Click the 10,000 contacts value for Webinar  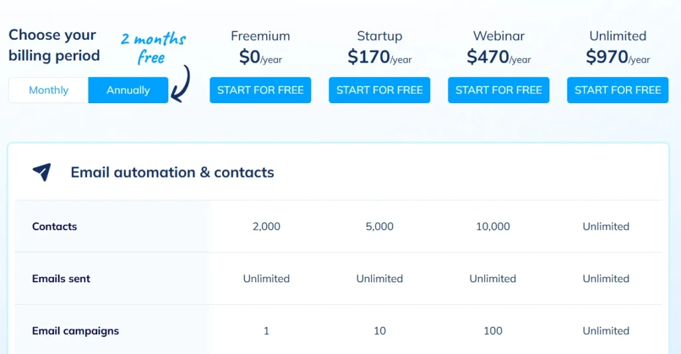[x=493, y=226]
